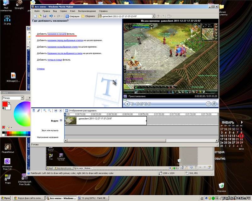Click the Rewind Timeline button
The height and width of the screenshot is (201, 252).
(56, 111)
